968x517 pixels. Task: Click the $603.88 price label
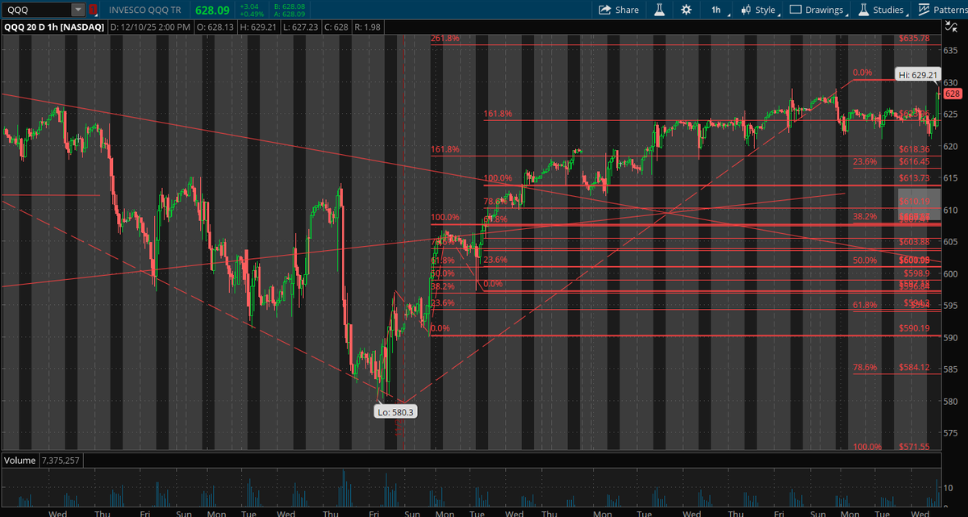click(915, 242)
